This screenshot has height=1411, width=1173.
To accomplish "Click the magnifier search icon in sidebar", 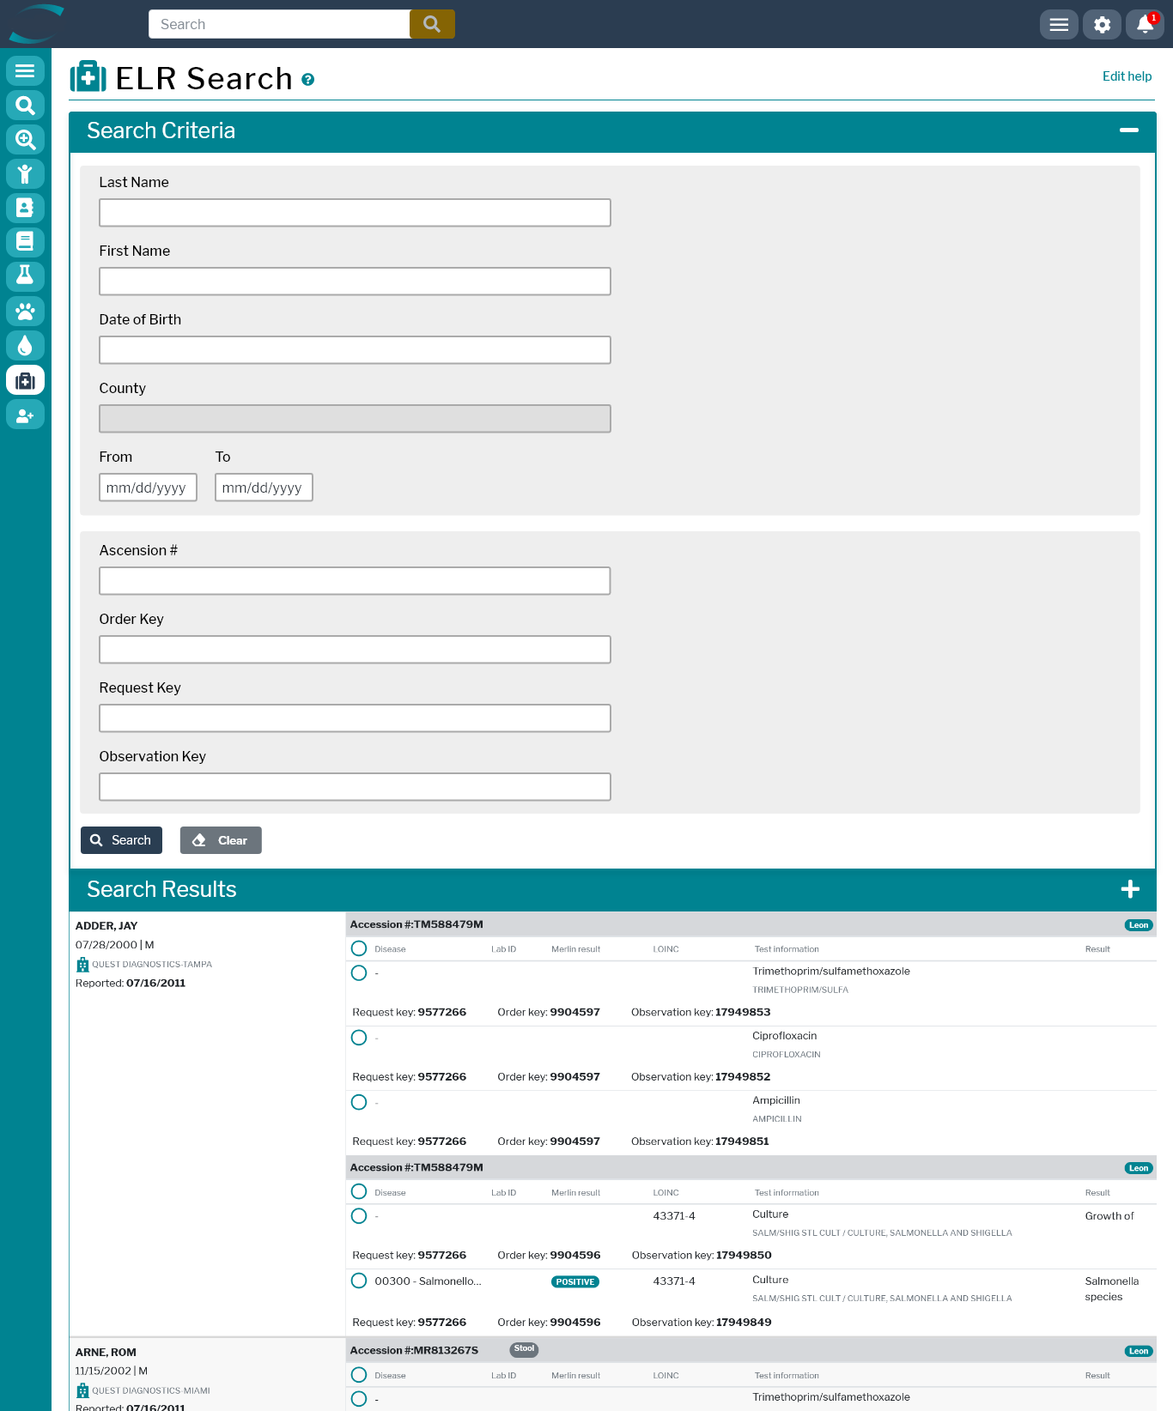I will click(x=25, y=105).
